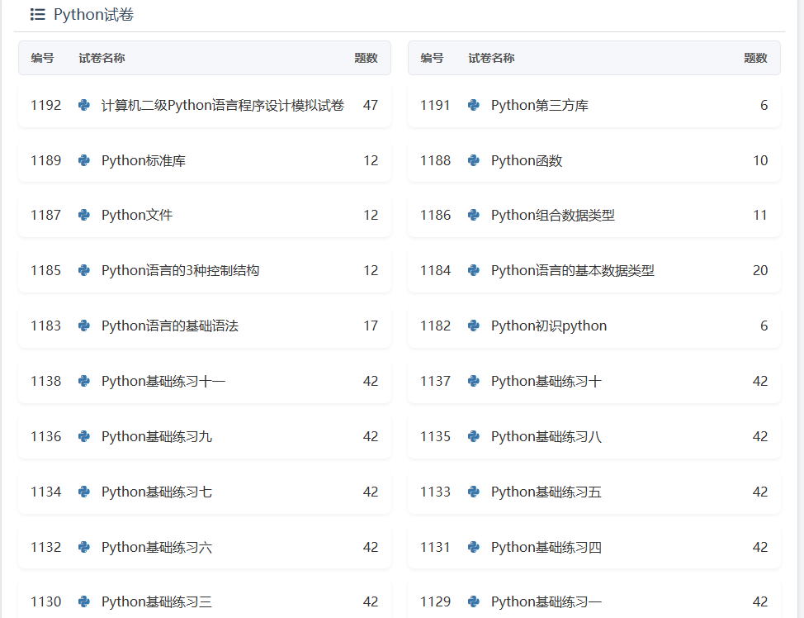This screenshot has width=804, height=618.
Task: Click question count 20 in row 1184
Action: coord(760,270)
